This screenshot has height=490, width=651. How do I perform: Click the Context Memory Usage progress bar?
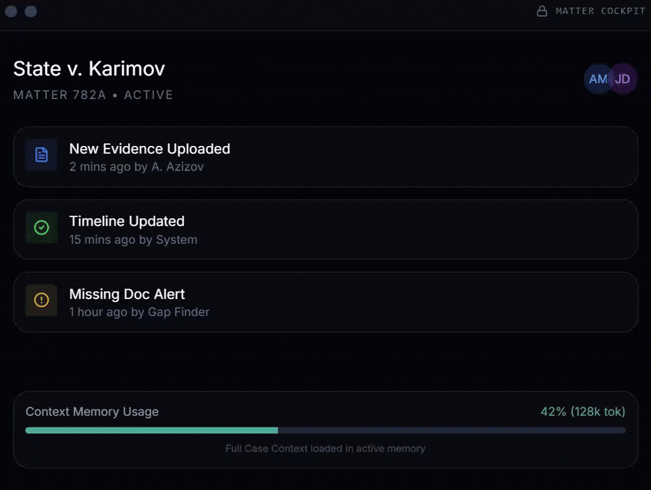click(x=325, y=430)
